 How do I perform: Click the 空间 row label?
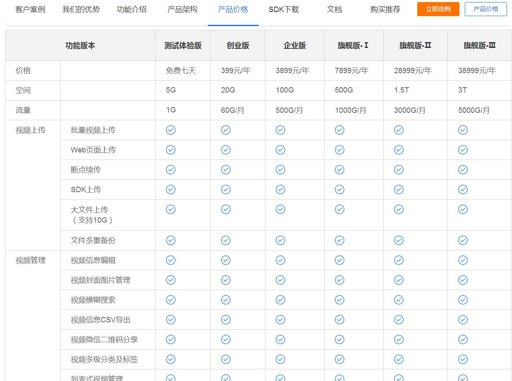tap(23, 90)
